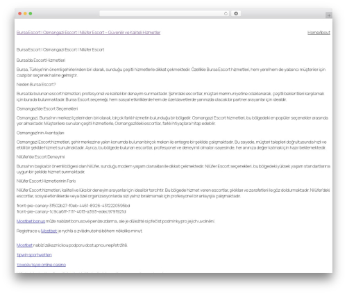Open the About menu link
This screenshot has height=294, width=347.
325,33
